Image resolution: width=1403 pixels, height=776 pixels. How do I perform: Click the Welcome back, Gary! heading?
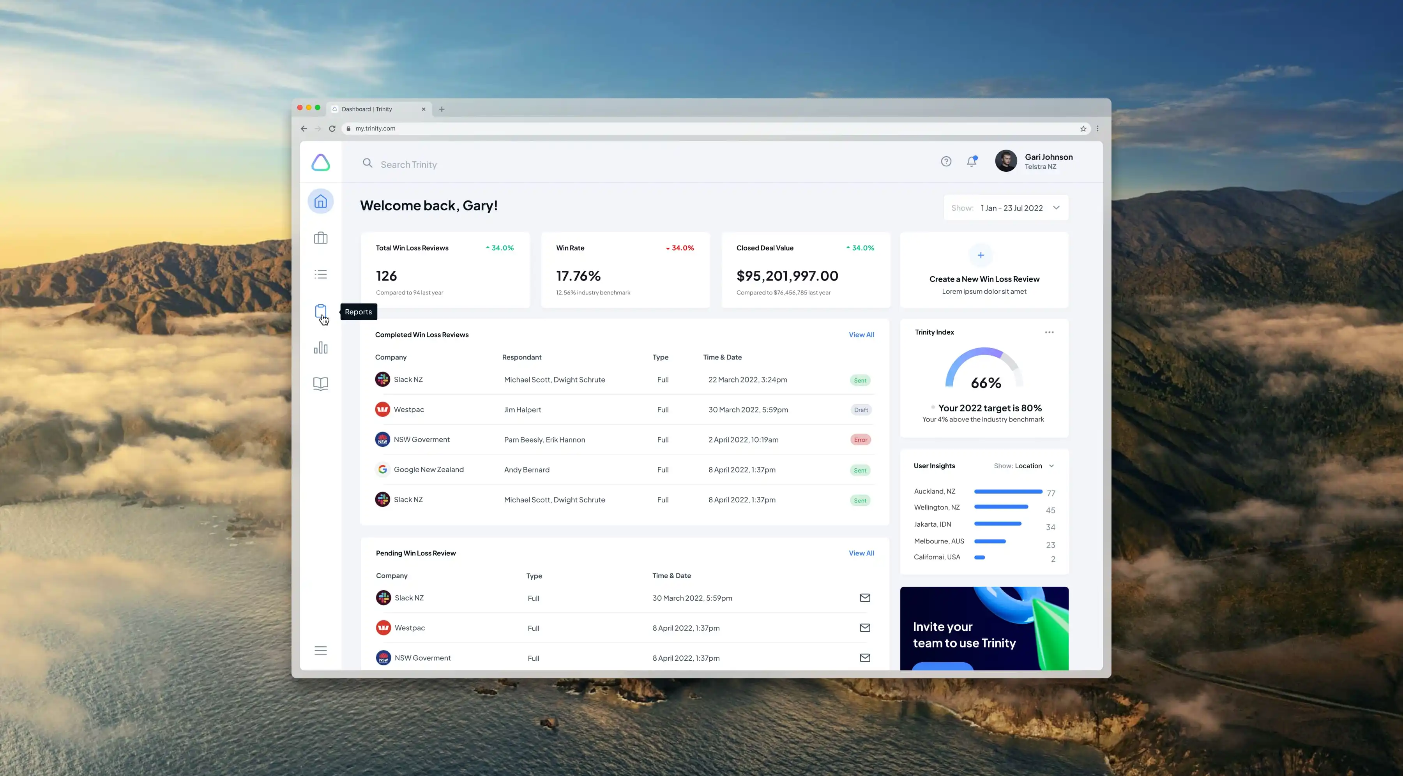(429, 206)
